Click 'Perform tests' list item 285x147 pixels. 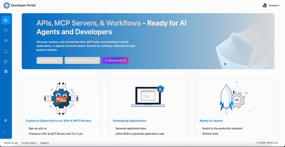click(210, 134)
